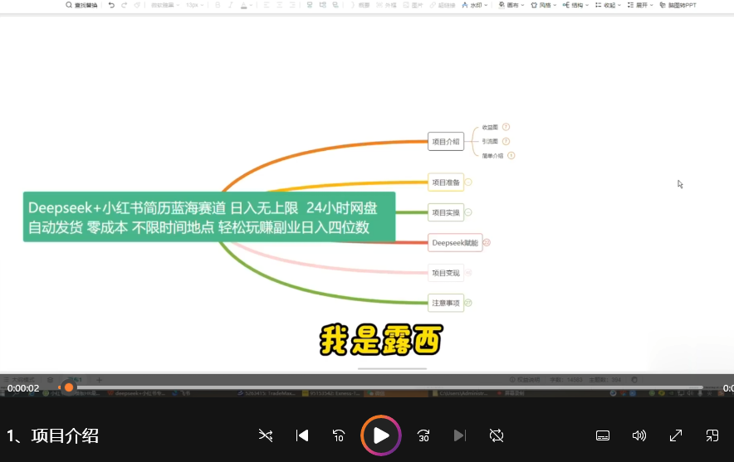Open deepseek+小红书 item in Windows taskbar

(136, 393)
